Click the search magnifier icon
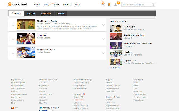This screenshot has width=179, height=111. [153, 4]
